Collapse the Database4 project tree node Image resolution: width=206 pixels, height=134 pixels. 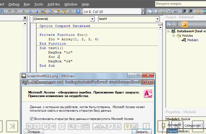(168, 31)
